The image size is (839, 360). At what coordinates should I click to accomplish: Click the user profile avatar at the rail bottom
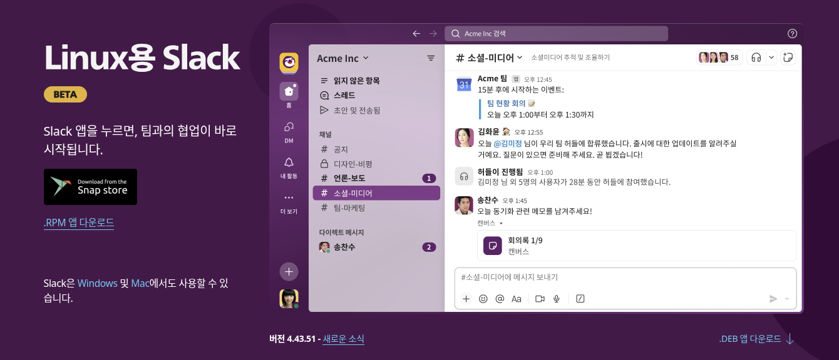289,299
